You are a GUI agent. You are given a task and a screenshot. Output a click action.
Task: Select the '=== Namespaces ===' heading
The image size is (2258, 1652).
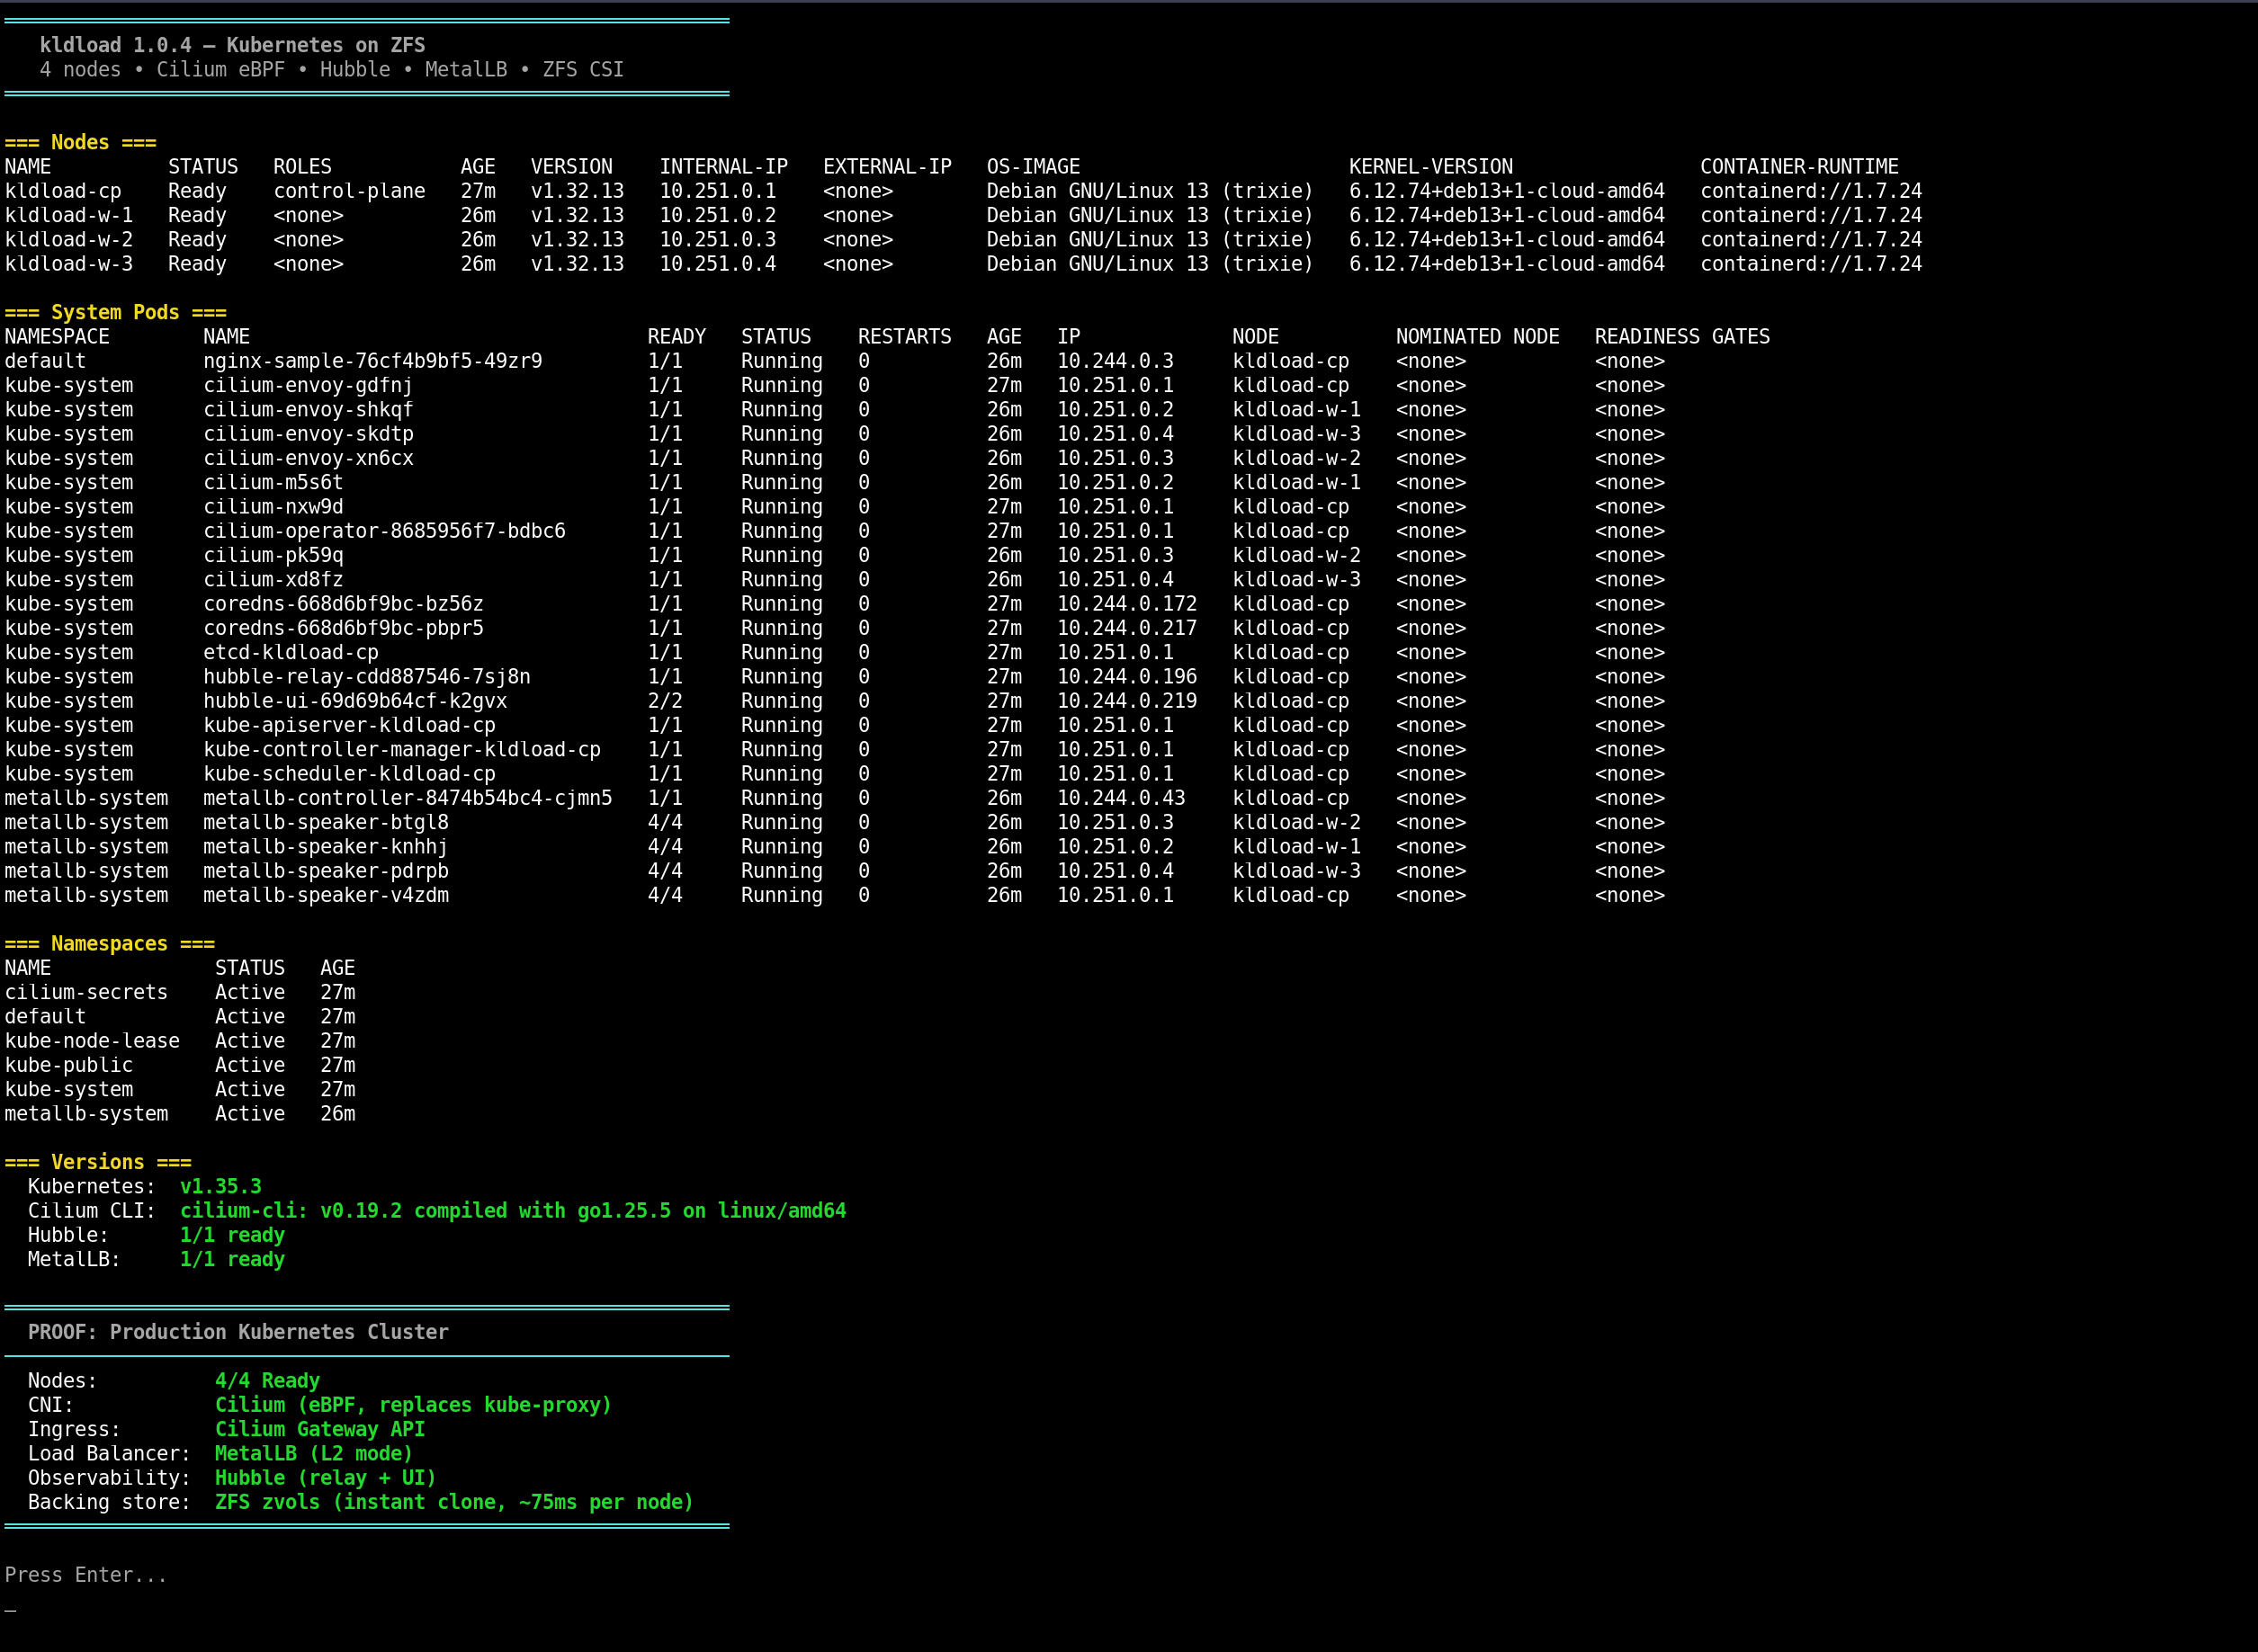click(109, 944)
